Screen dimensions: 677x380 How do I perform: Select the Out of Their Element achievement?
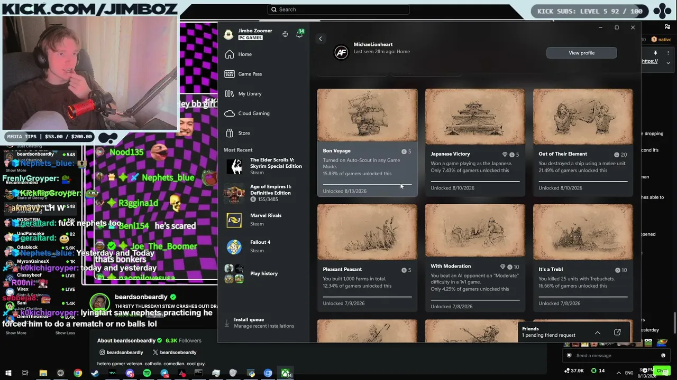(x=583, y=142)
